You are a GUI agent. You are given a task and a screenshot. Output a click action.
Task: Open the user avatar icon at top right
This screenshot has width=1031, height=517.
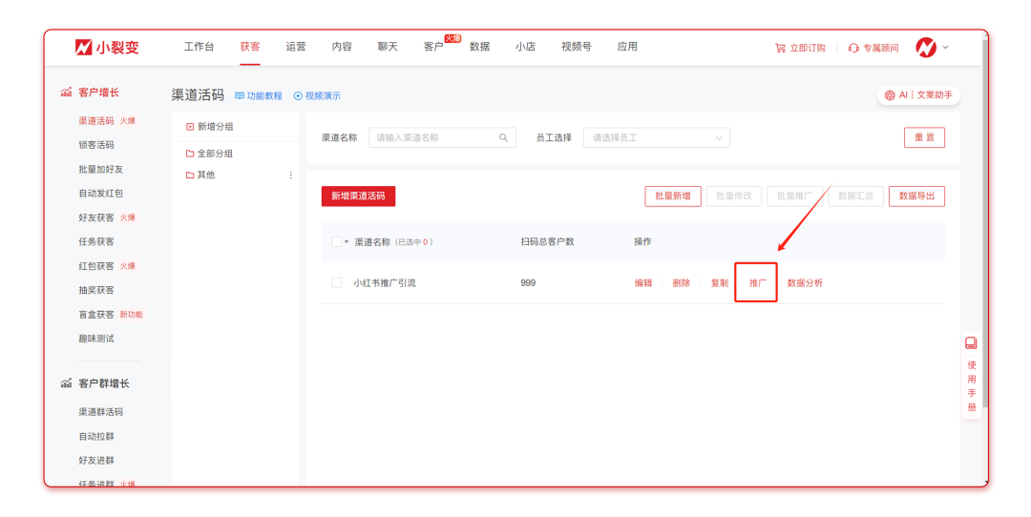pos(925,47)
